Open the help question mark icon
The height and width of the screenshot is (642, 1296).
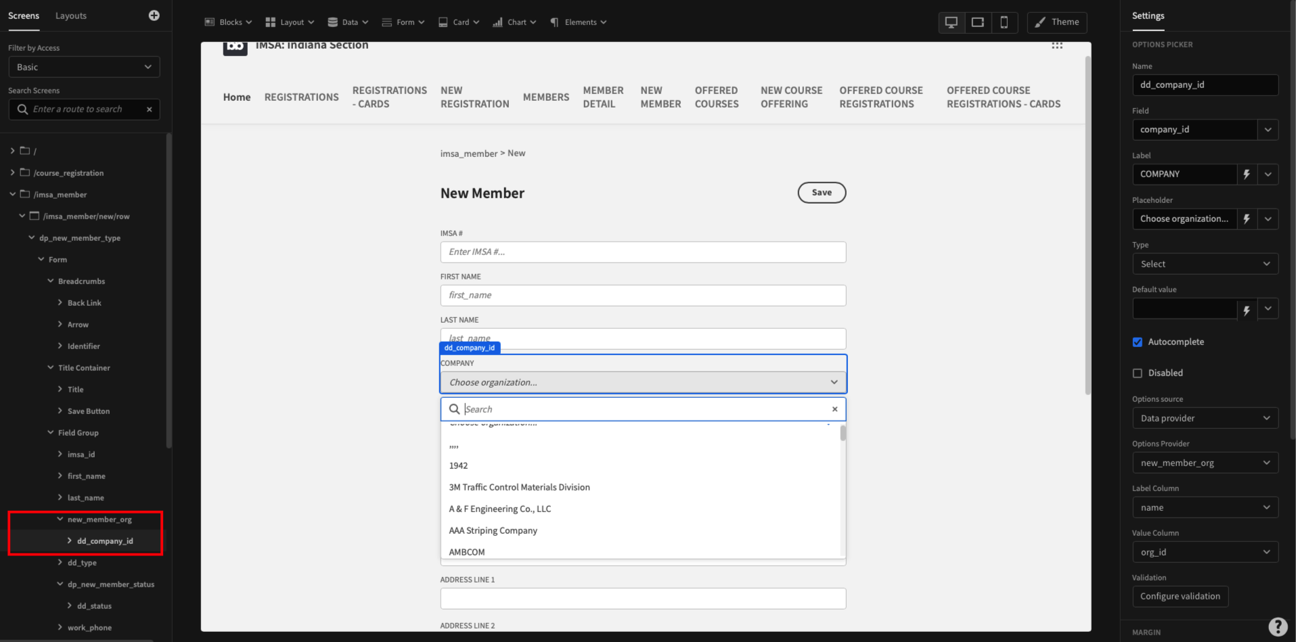pyautogui.click(x=1277, y=626)
